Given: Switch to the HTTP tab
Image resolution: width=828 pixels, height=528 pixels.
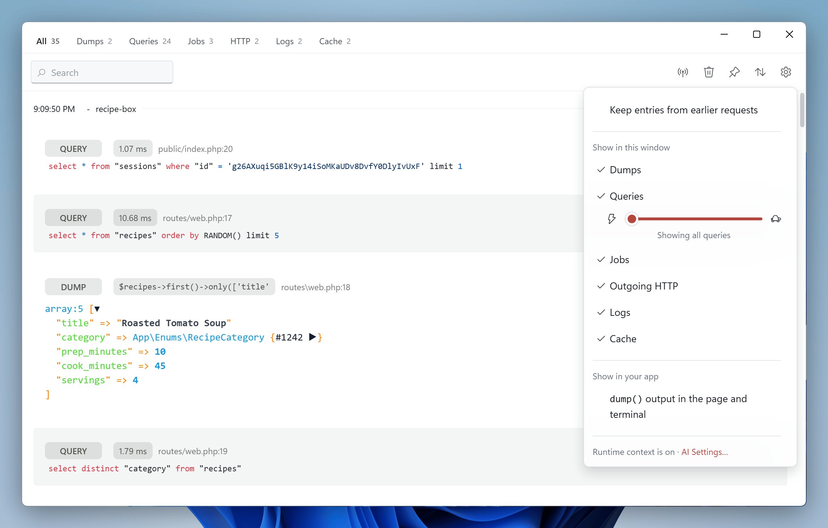Looking at the screenshot, I should tap(244, 41).
